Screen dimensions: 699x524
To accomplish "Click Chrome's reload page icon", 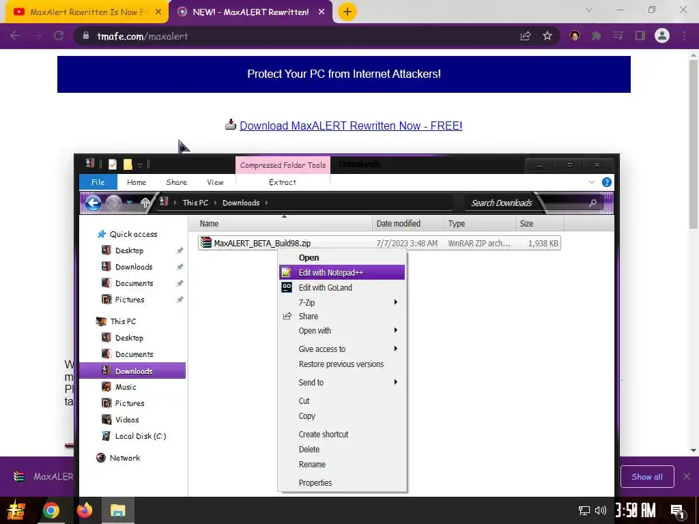I will pyautogui.click(x=59, y=35).
